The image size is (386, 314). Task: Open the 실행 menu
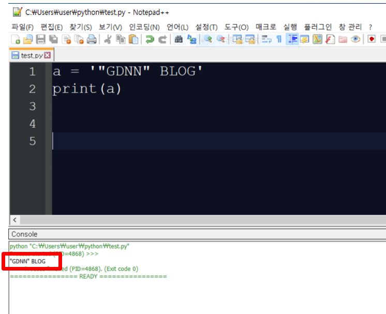coord(290,27)
